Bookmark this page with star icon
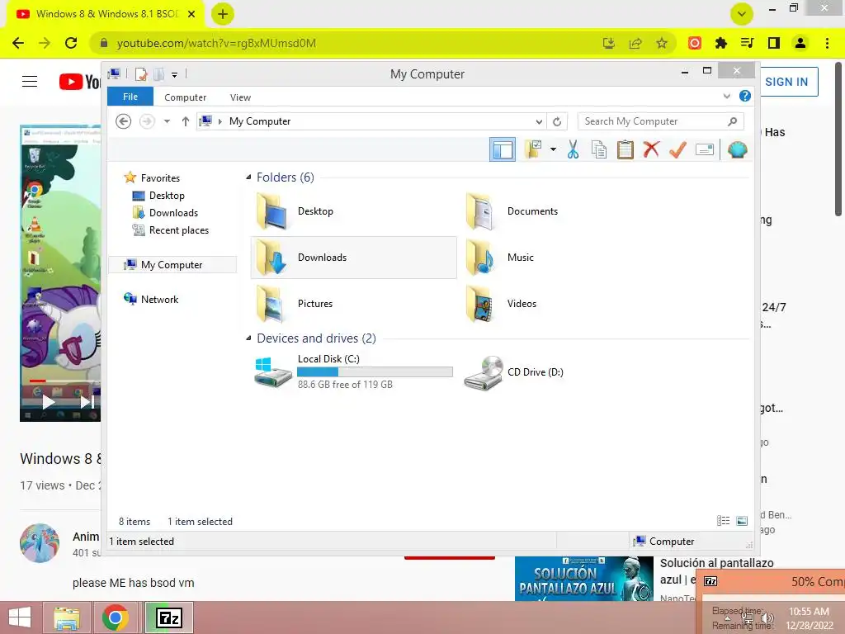This screenshot has height=634, width=845. 662,43
